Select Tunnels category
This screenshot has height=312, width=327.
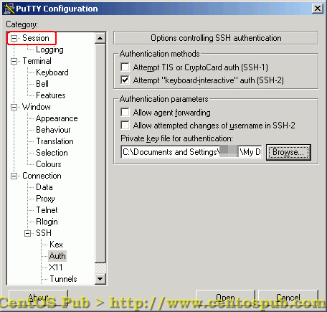pos(63,279)
